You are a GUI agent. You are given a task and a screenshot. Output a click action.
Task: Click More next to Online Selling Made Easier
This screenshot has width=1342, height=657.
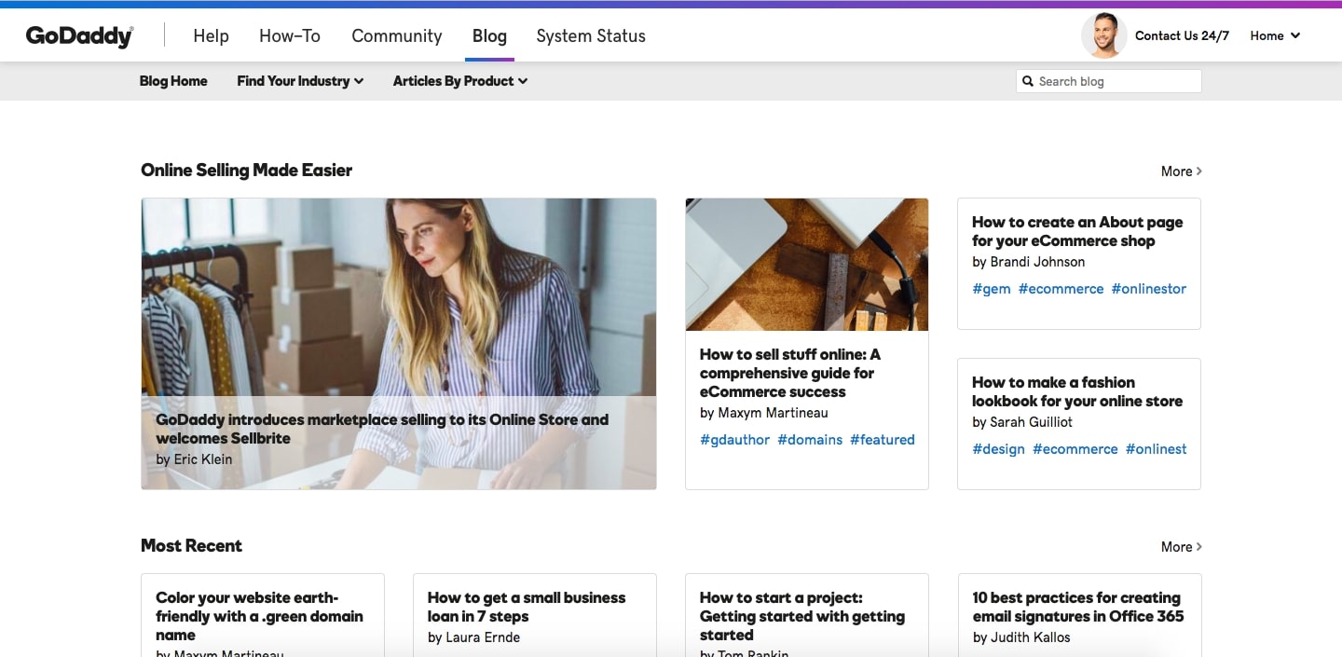coord(1182,171)
